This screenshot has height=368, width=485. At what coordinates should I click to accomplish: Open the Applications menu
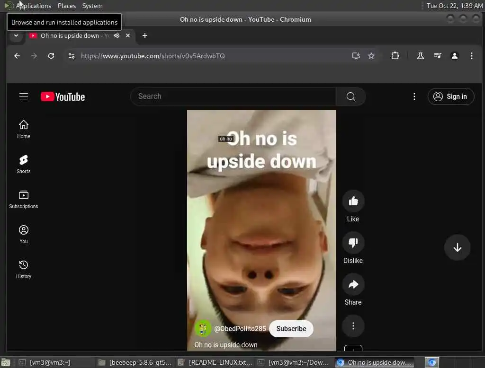34,6
